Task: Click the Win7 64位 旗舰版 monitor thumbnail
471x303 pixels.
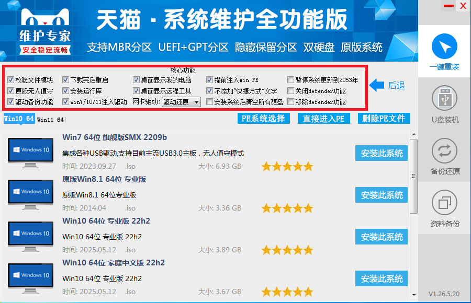Action: 30,153
